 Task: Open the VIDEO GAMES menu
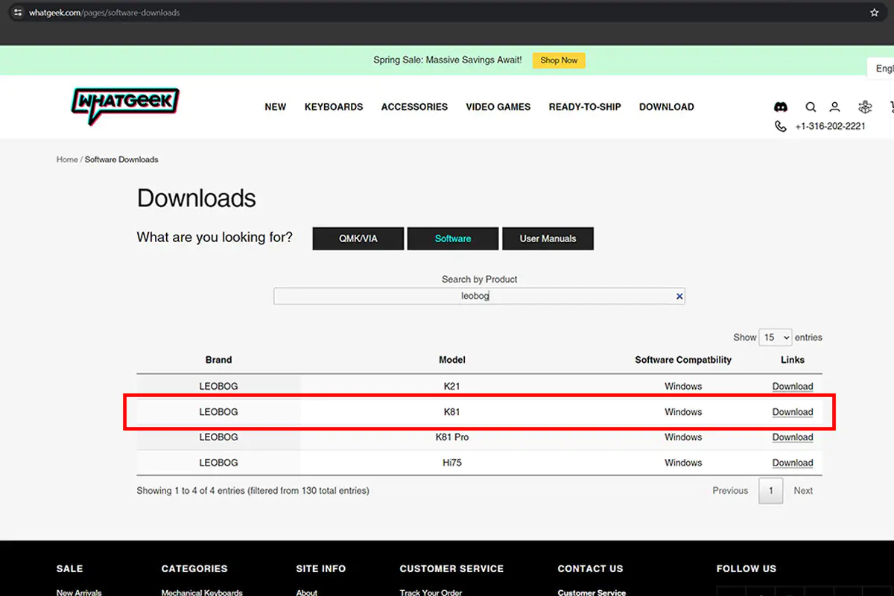coord(498,107)
